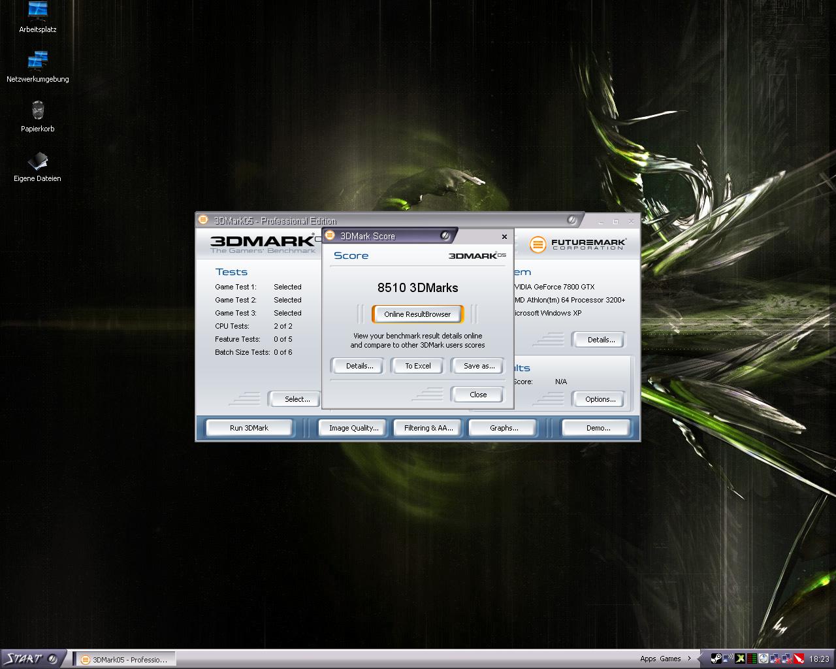This screenshot has height=669, width=836.
Task: Open the Image Quality tool
Action: 353,428
